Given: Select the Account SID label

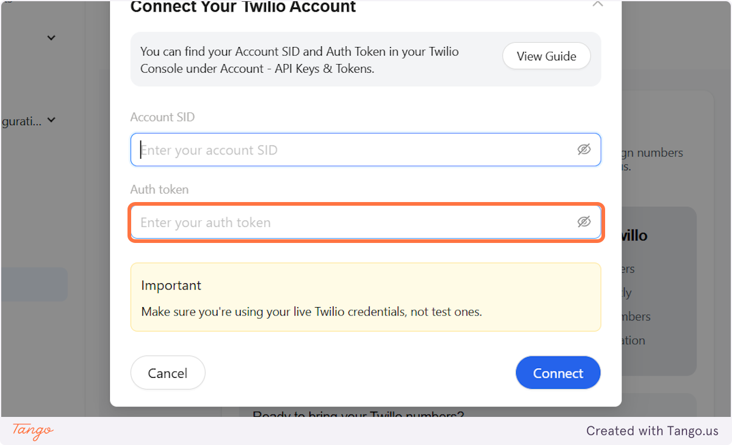Looking at the screenshot, I should [x=162, y=117].
